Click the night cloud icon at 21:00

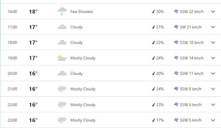pos(62,89)
